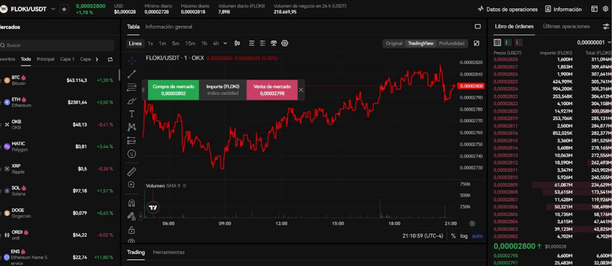The image size is (612, 266).
Task: Open the chart patterns tool
Action: (x=132, y=127)
